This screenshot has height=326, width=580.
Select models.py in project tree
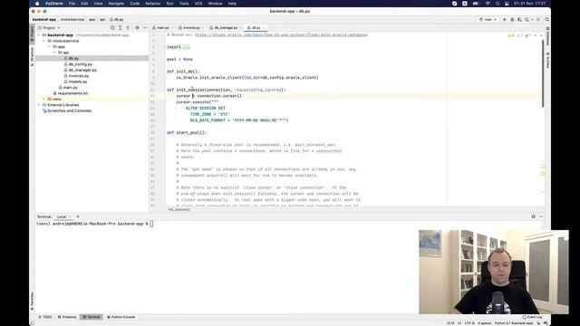coord(78,81)
